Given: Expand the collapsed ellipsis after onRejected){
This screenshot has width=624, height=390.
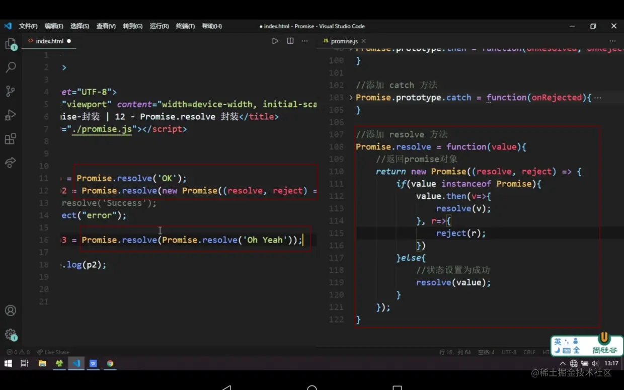Looking at the screenshot, I should click(597, 98).
